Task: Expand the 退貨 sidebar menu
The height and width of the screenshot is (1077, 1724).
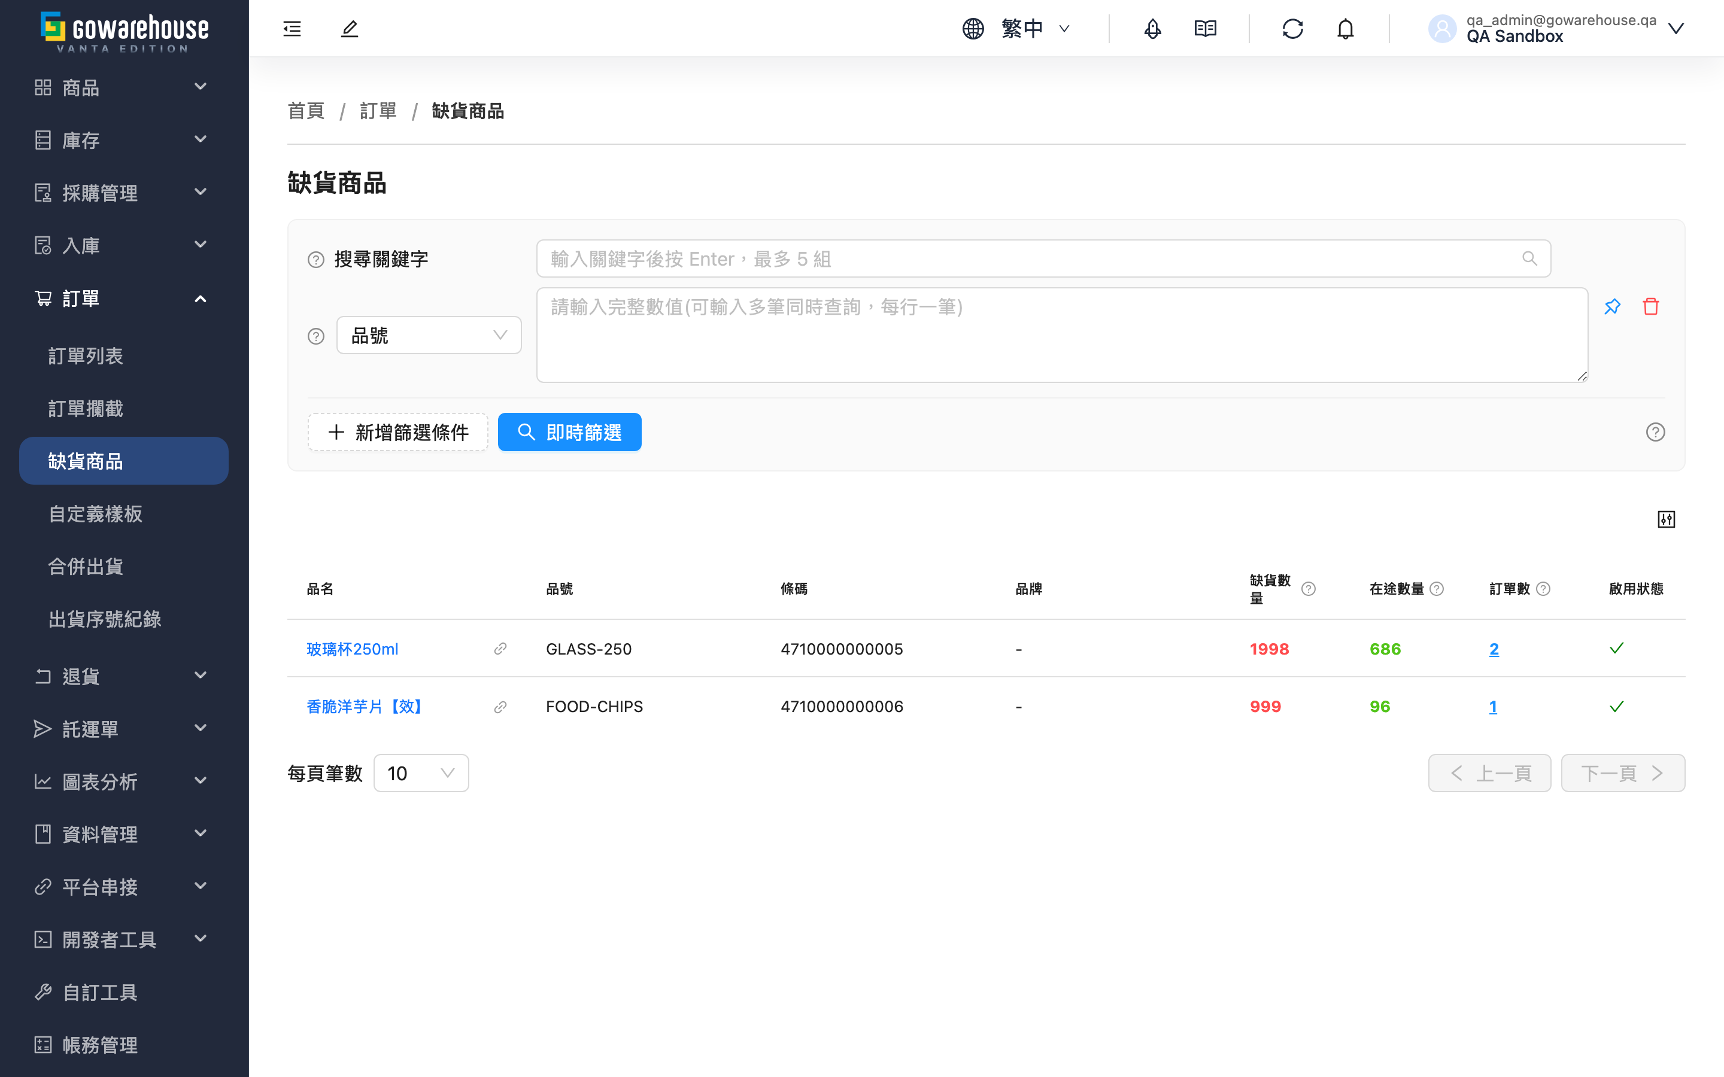Action: (x=125, y=676)
